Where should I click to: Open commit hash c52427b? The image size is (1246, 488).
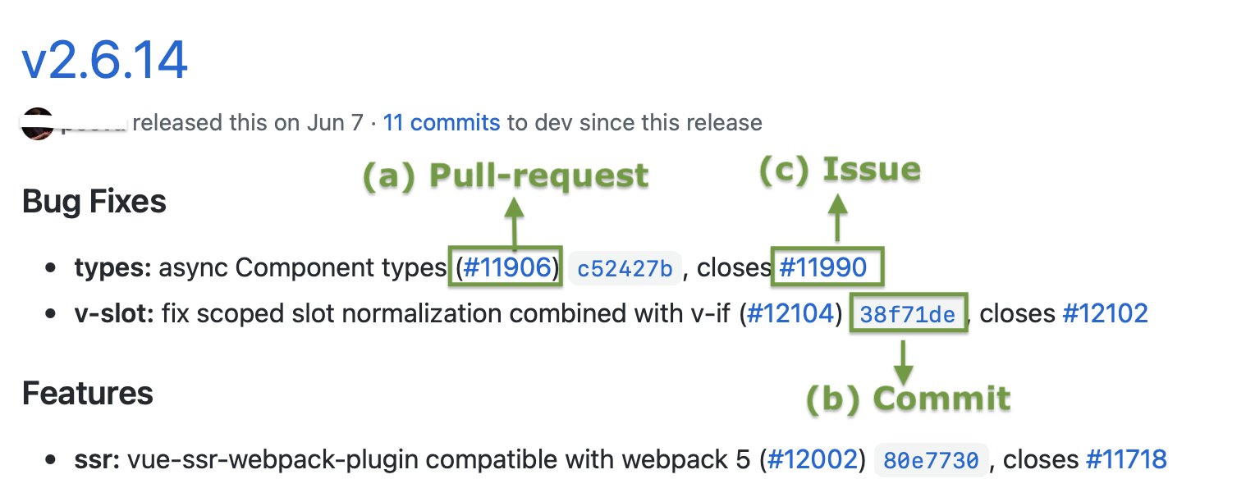tap(625, 268)
